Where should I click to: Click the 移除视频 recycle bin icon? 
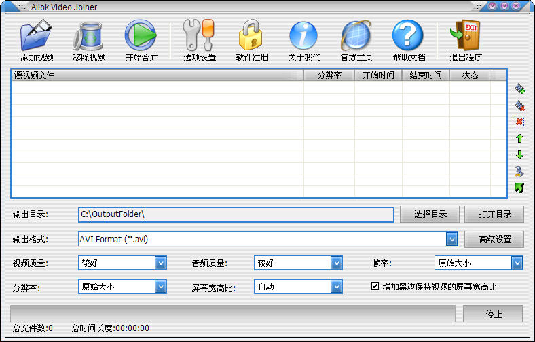[88, 36]
